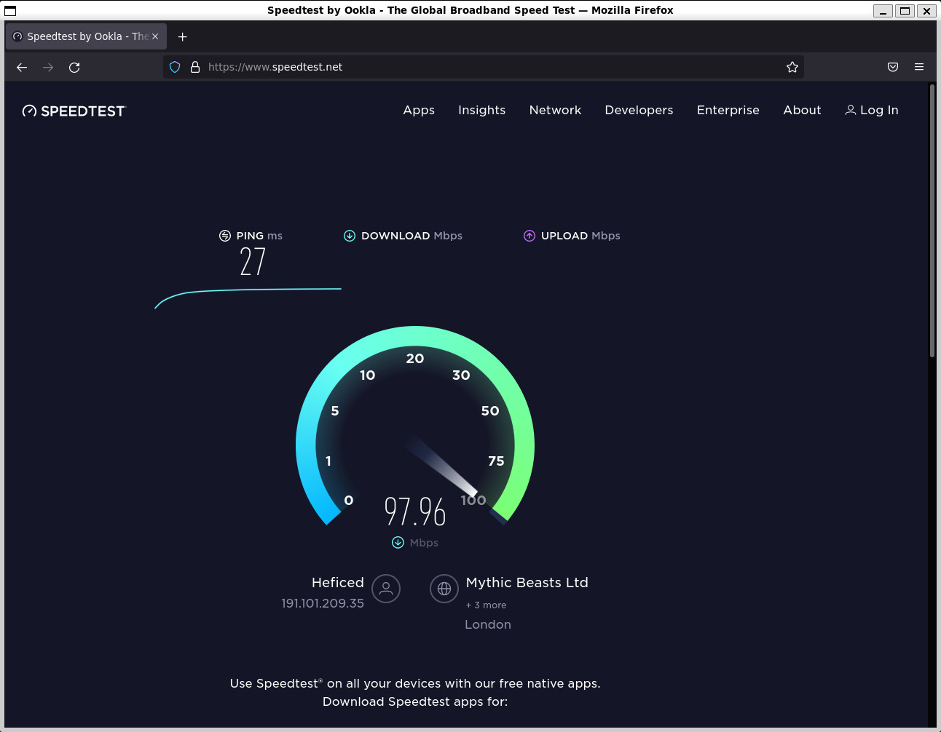Maximize the Firefox window
The height and width of the screenshot is (732, 941).
tap(905, 10)
